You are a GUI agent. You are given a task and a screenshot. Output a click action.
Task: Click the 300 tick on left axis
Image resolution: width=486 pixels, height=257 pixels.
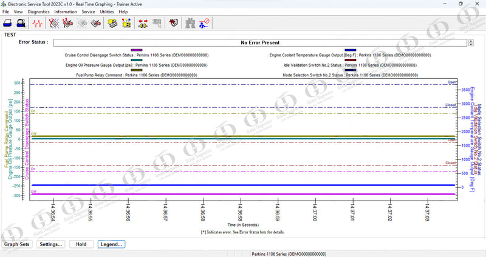17,83
